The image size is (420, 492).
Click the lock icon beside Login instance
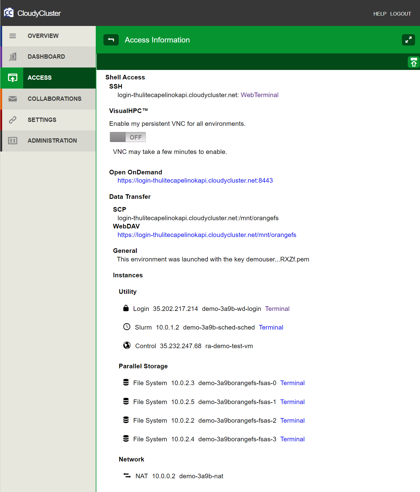[126, 308]
